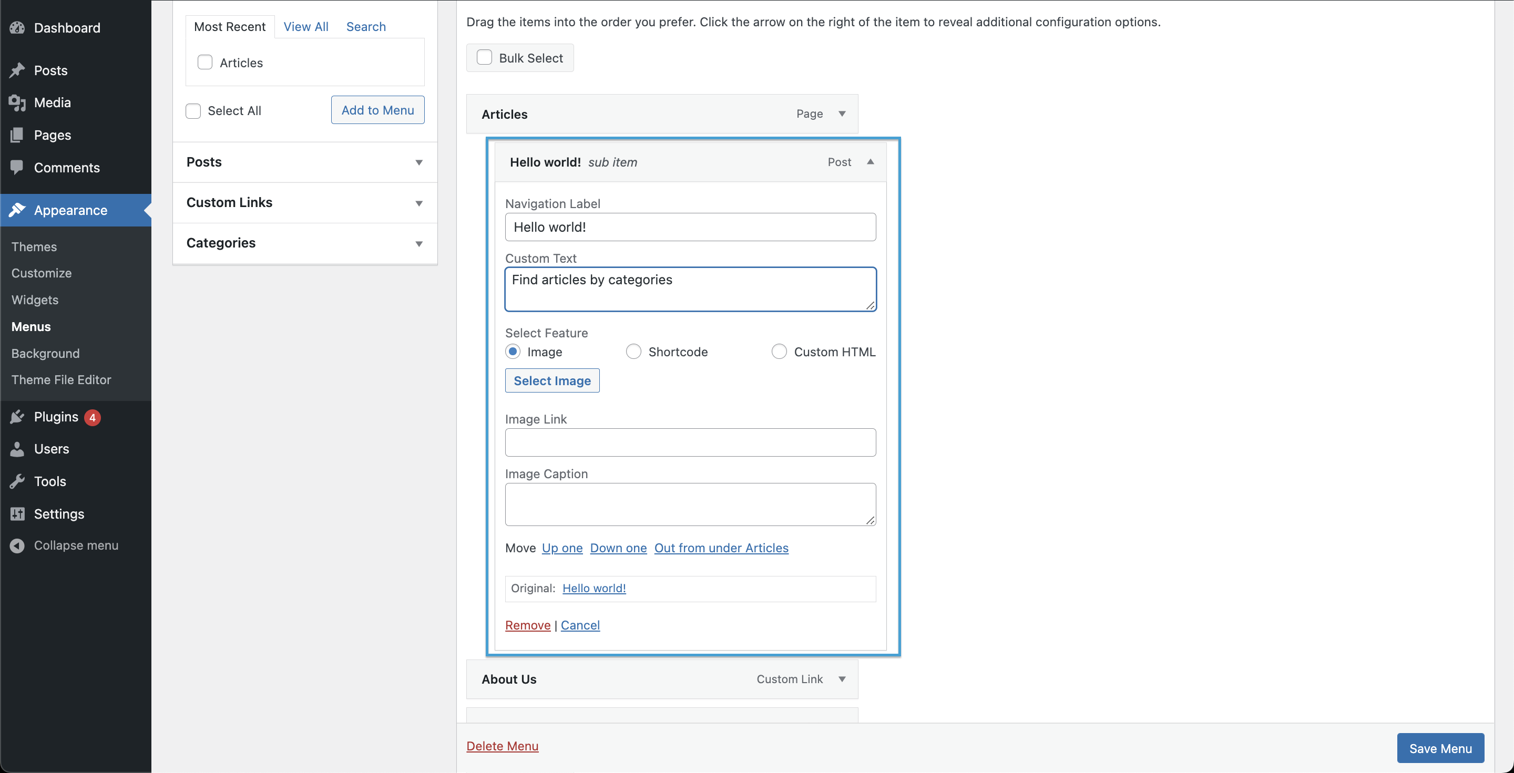Switch to the Search tab

pyautogui.click(x=365, y=26)
